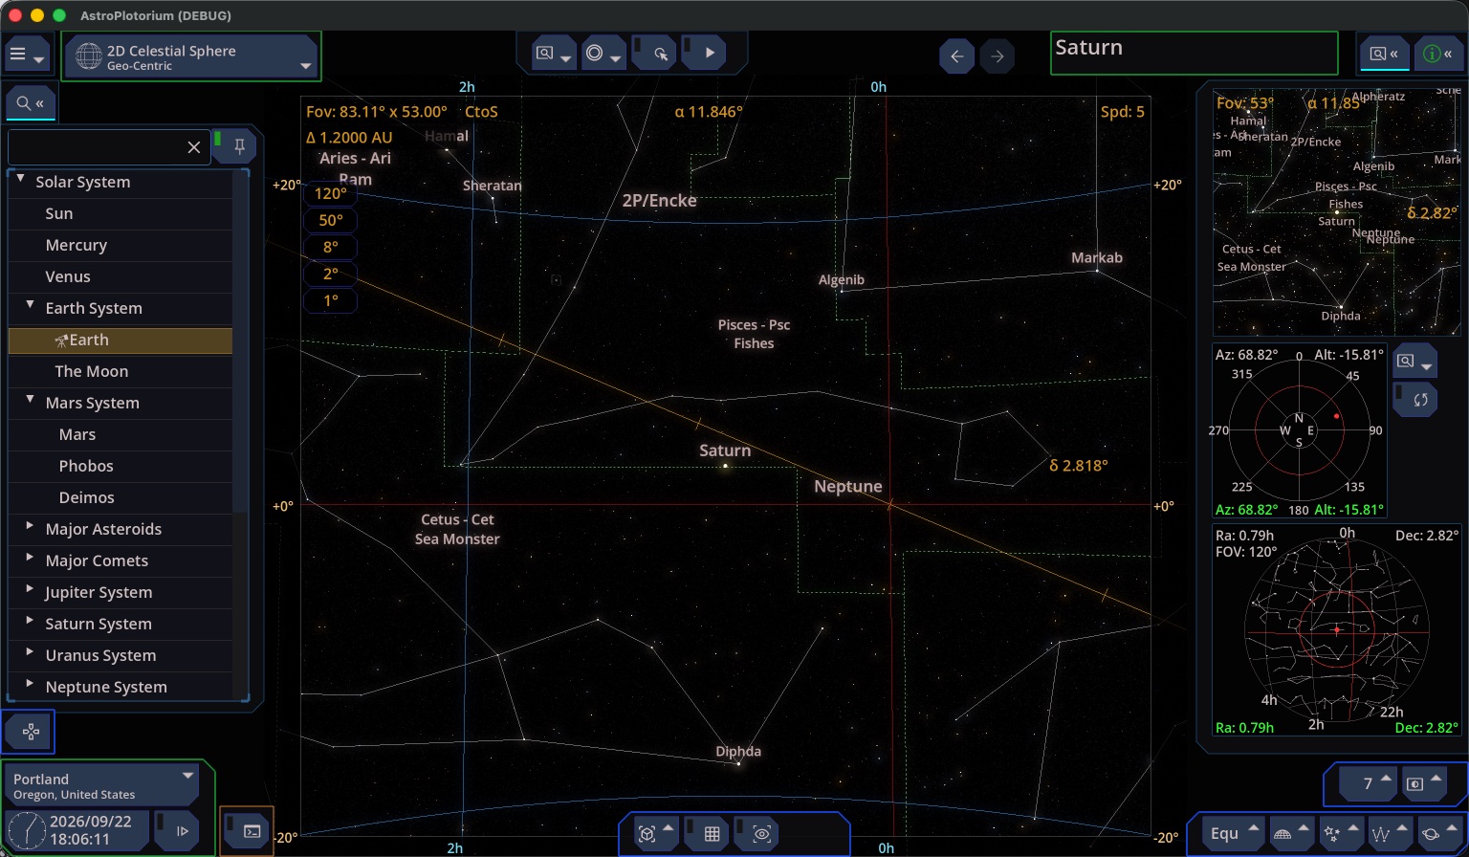The height and width of the screenshot is (857, 1469).
Task: Clear the search field with the X
Action: point(194,146)
